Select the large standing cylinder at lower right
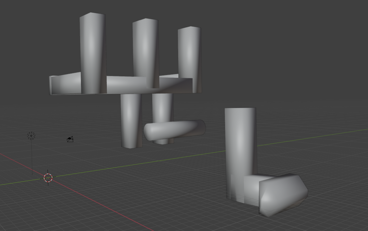The image size is (368, 231). coord(240,142)
